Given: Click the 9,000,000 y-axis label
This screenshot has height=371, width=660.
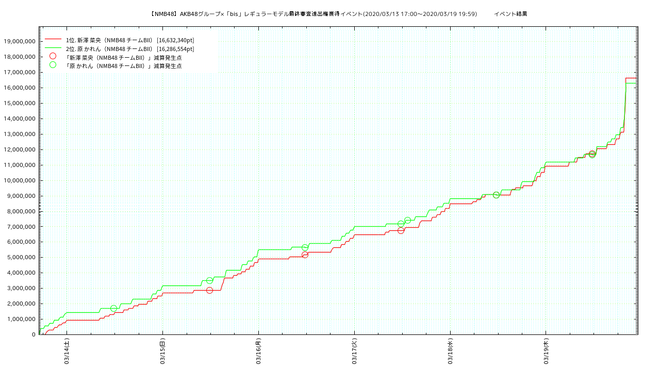Looking at the screenshot, I should pos(21,196).
